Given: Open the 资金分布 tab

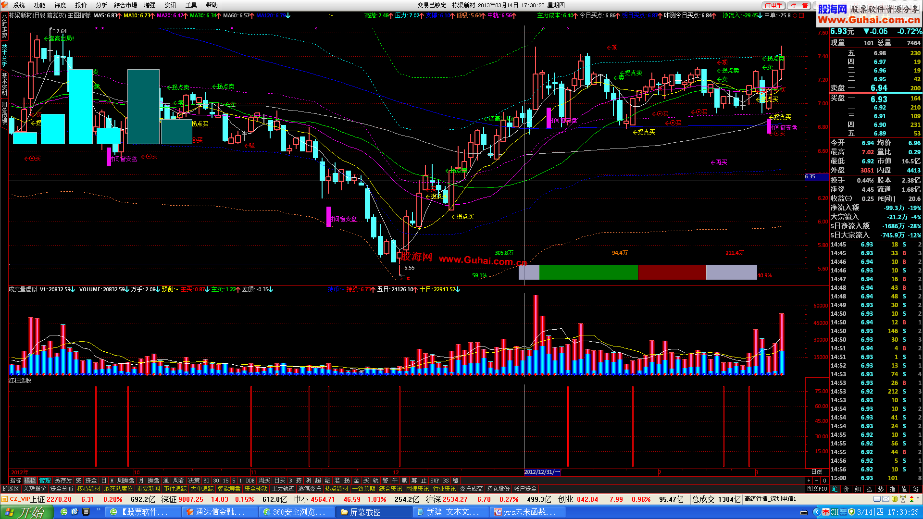Looking at the screenshot, I should [x=62, y=489].
